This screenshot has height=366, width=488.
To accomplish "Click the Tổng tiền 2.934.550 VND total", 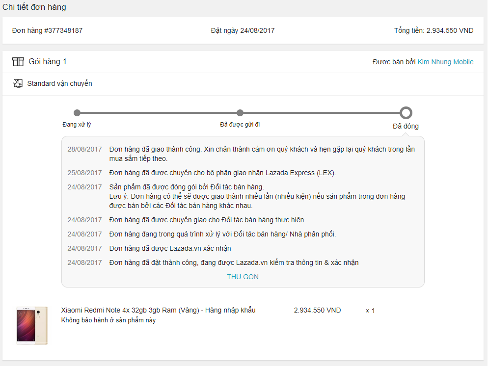I will (434, 30).
